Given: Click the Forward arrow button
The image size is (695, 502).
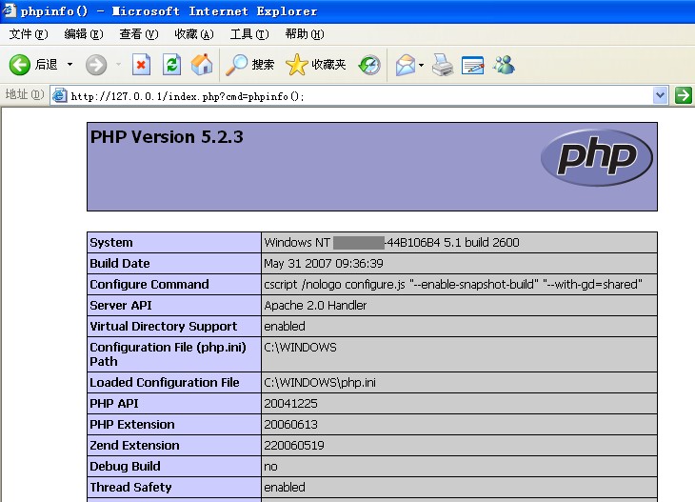Looking at the screenshot, I should pyautogui.click(x=96, y=65).
